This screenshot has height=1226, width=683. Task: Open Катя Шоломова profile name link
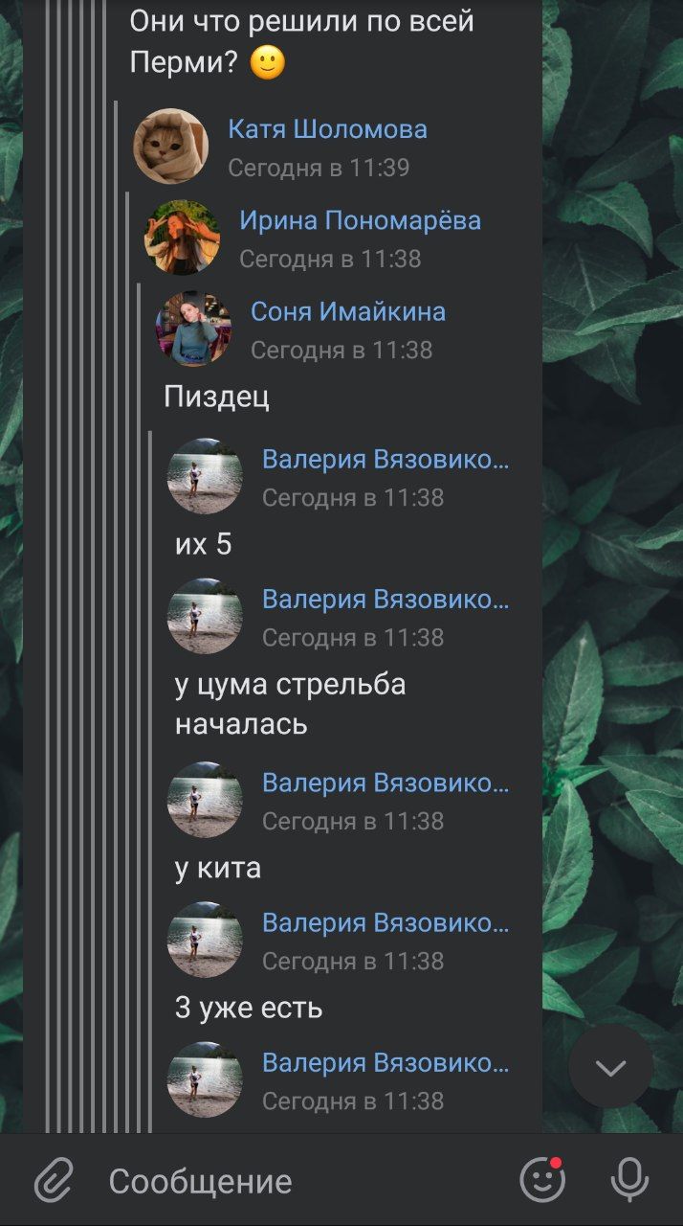tap(327, 129)
